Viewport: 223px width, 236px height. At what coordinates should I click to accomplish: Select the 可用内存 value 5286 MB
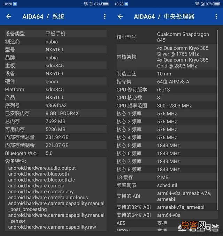click(55, 130)
